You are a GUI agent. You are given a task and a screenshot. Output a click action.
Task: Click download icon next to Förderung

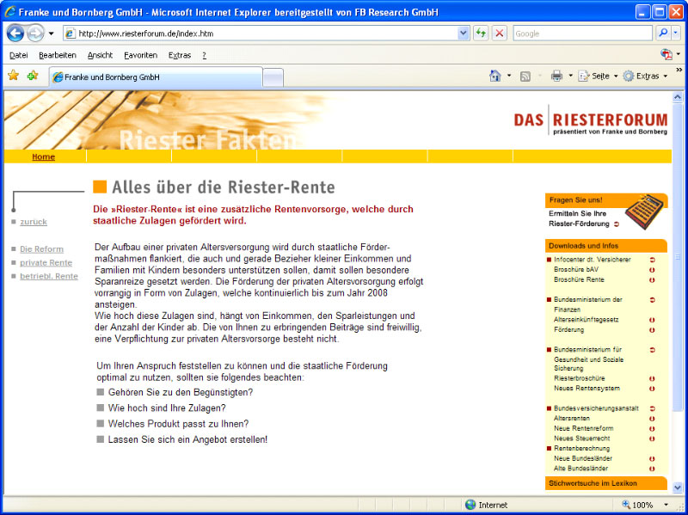(x=652, y=330)
